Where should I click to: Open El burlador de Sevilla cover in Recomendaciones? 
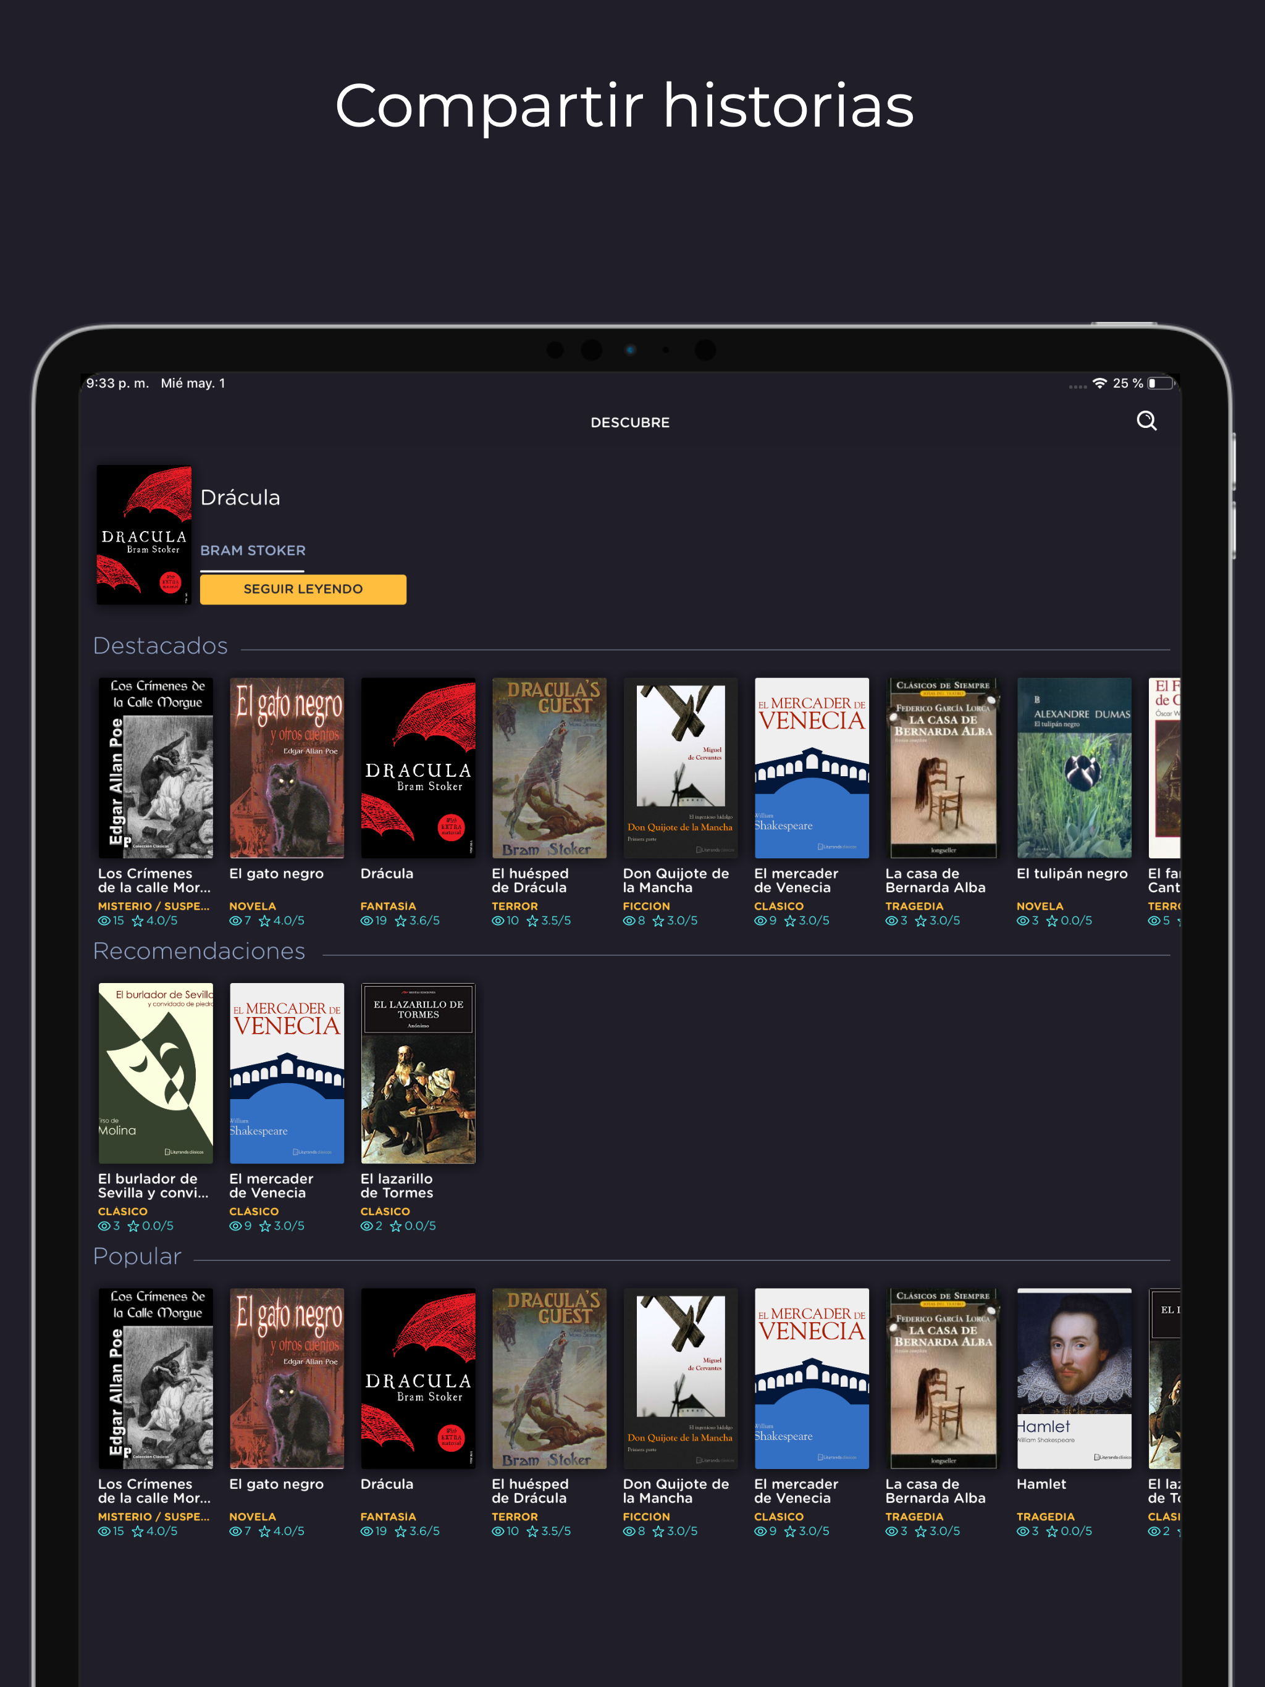click(x=156, y=1073)
